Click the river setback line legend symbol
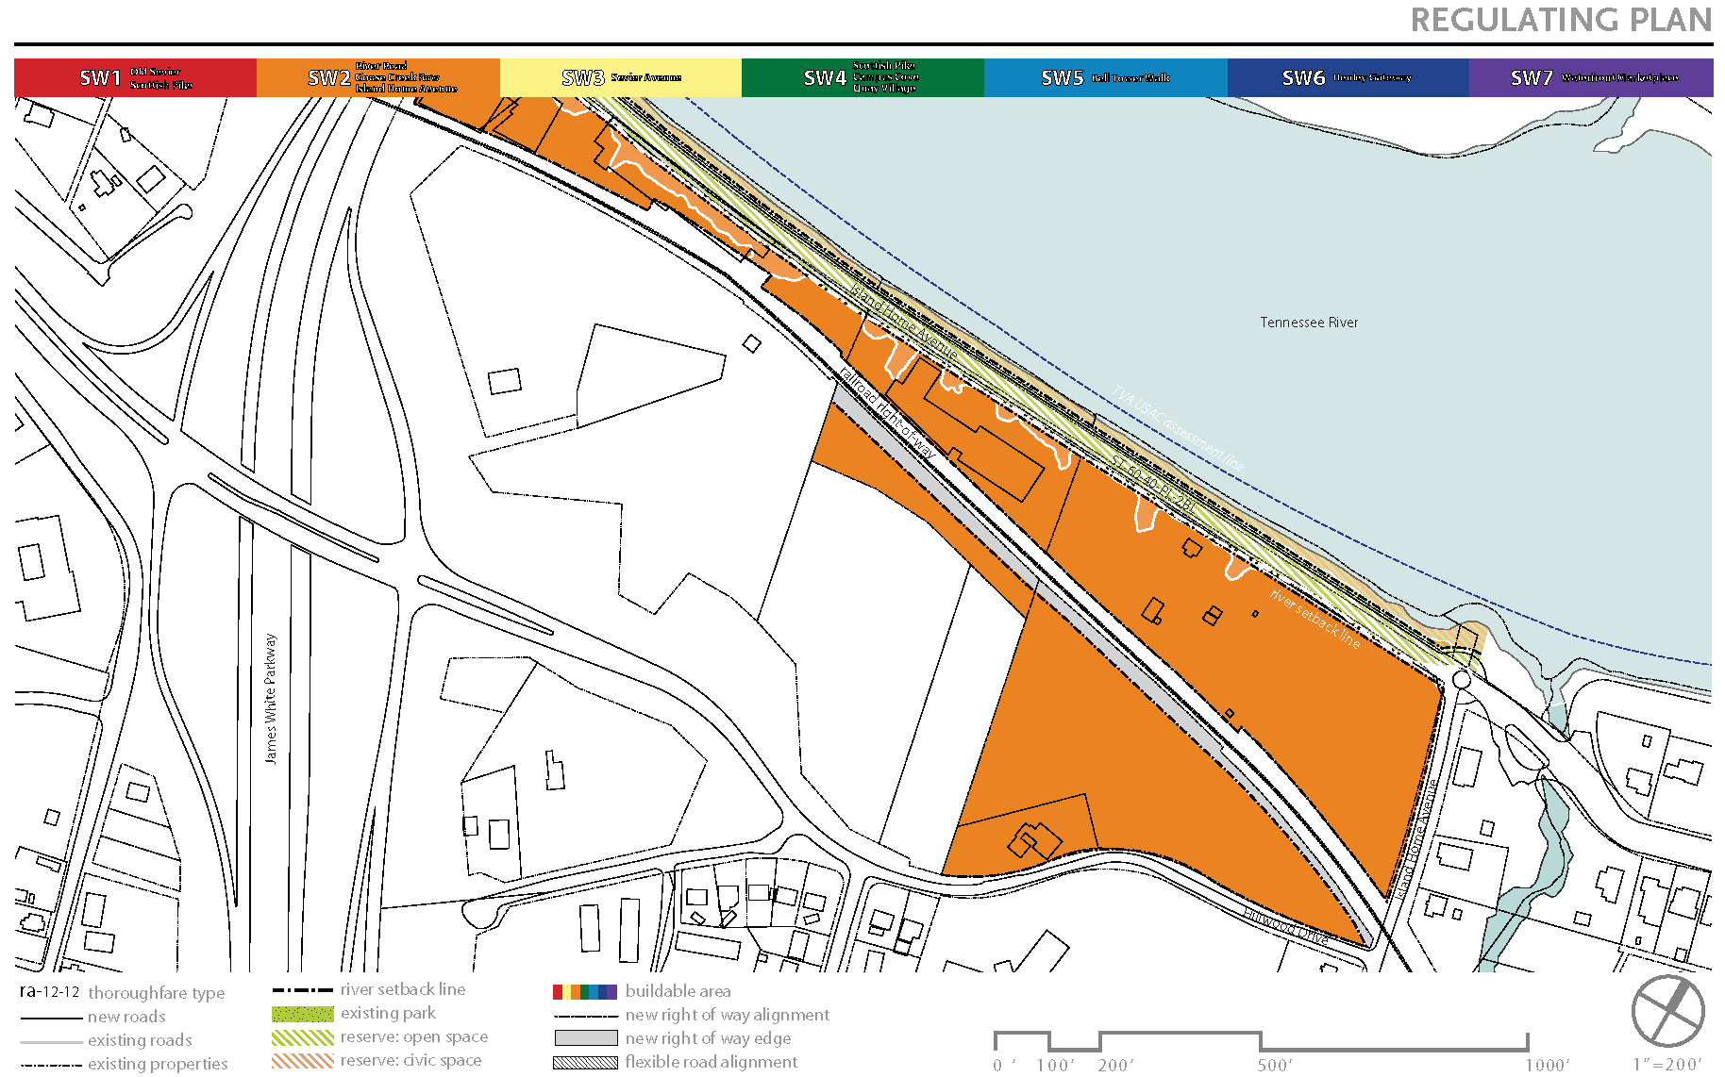 coord(302,990)
